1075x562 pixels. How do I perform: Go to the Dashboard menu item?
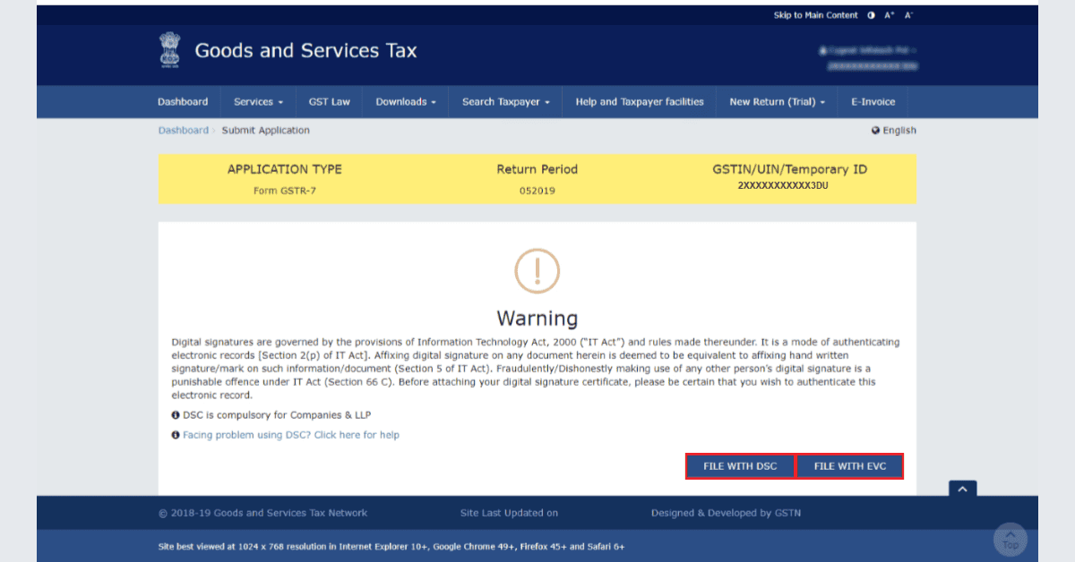183,101
